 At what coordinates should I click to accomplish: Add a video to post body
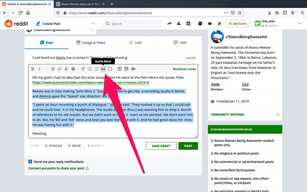[133, 69]
